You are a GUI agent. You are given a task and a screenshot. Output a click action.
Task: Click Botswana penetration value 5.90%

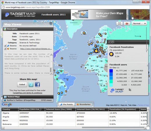tap(113, 124)
